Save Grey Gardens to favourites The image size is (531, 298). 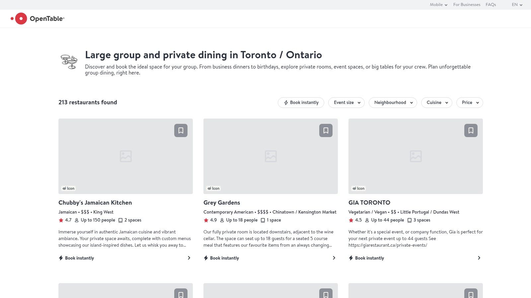tap(326, 130)
